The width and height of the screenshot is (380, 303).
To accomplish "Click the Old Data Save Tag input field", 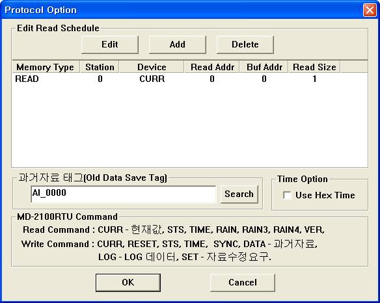I will [124, 194].
